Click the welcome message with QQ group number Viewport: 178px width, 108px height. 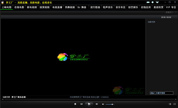(x=89, y=97)
